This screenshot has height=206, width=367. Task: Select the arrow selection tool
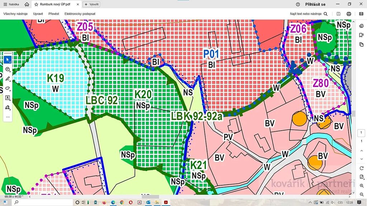(8, 60)
